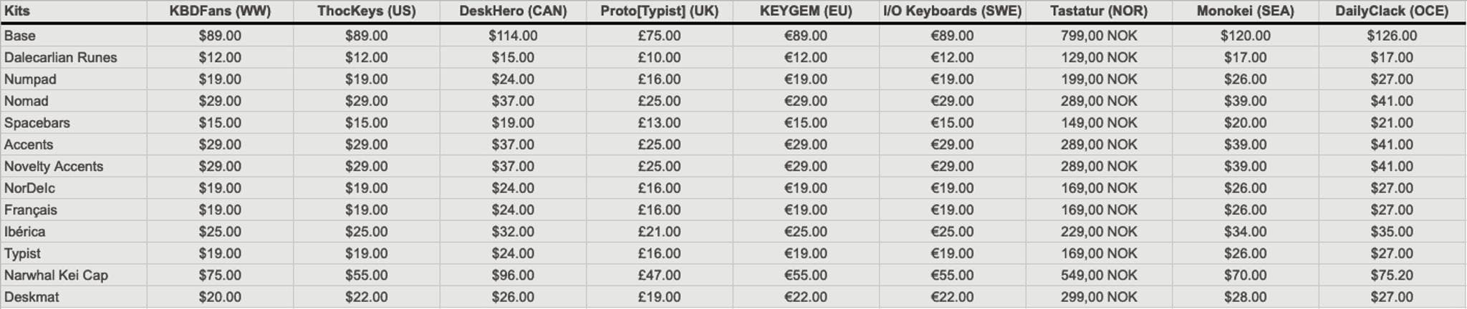Select the Kits header cell
The width and height of the screenshot is (1467, 309).
click(17, 11)
